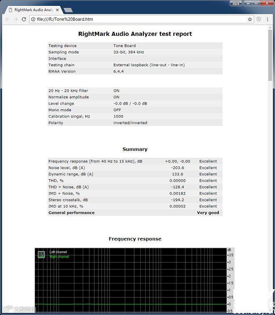Click the frequency response value '+0.00, -0.00'
This screenshot has height=315, width=275.
[178, 161]
